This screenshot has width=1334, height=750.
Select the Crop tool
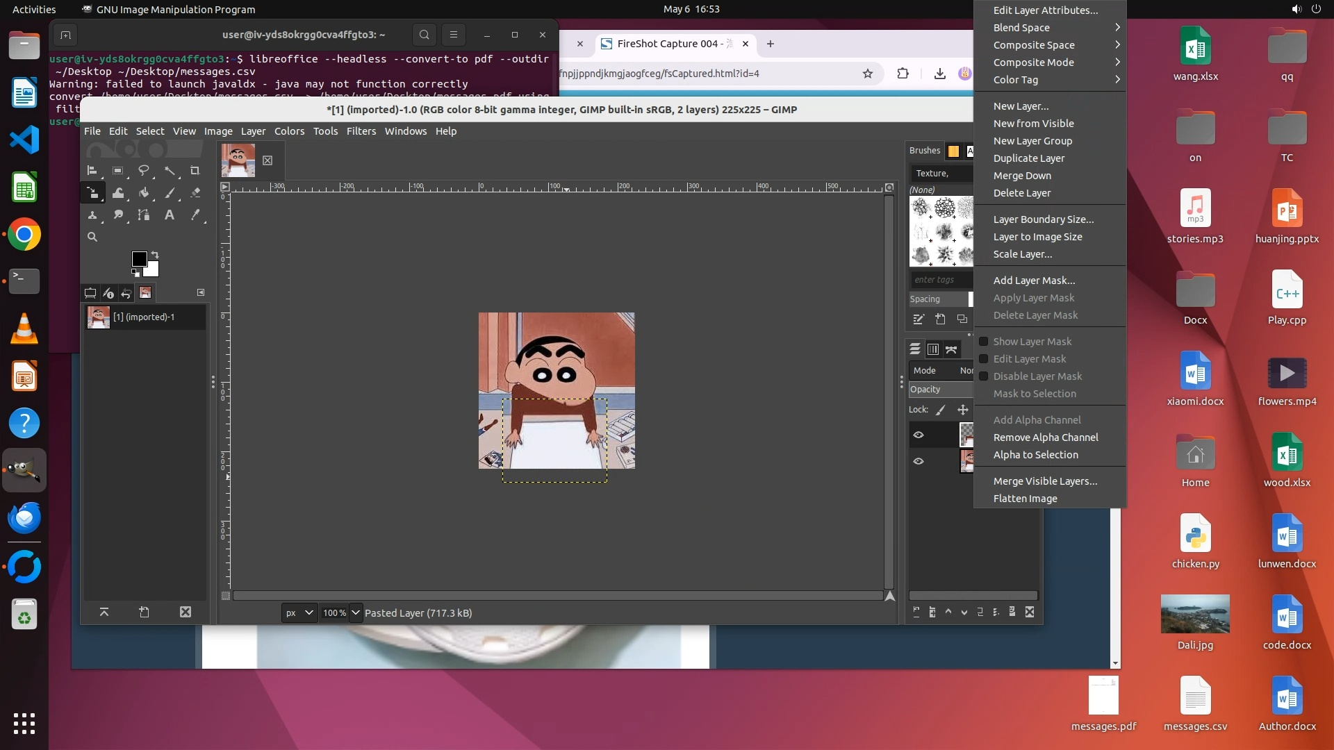pos(195,171)
